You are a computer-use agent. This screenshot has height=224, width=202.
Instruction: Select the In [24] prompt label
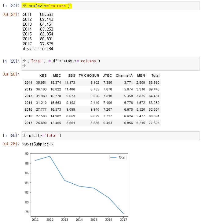[x=11, y=6]
